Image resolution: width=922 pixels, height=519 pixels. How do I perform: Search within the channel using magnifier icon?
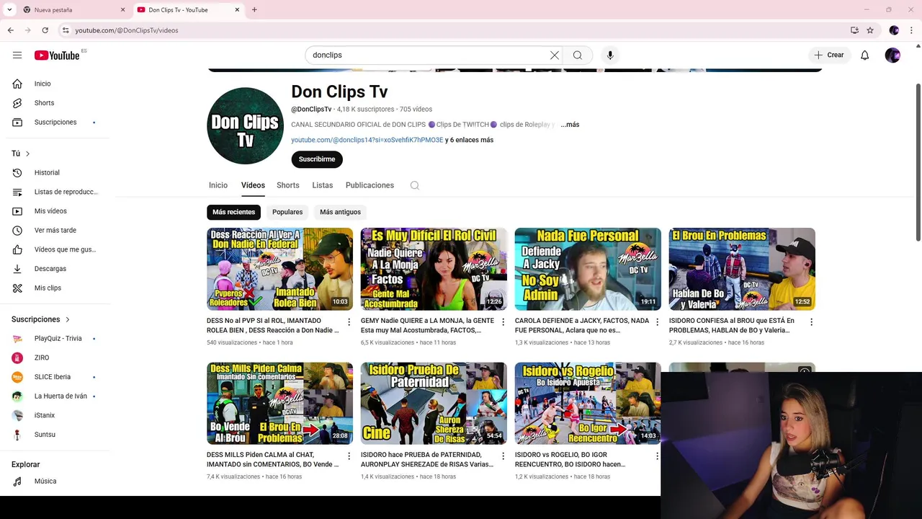coord(415,185)
